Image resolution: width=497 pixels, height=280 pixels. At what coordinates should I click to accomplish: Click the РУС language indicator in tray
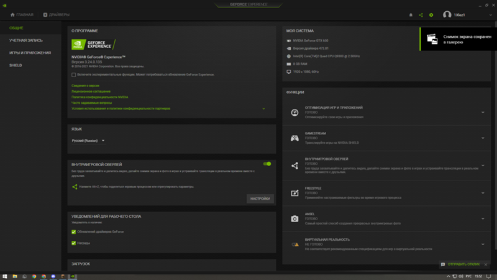pyautogui.click(x=468, y=276)
